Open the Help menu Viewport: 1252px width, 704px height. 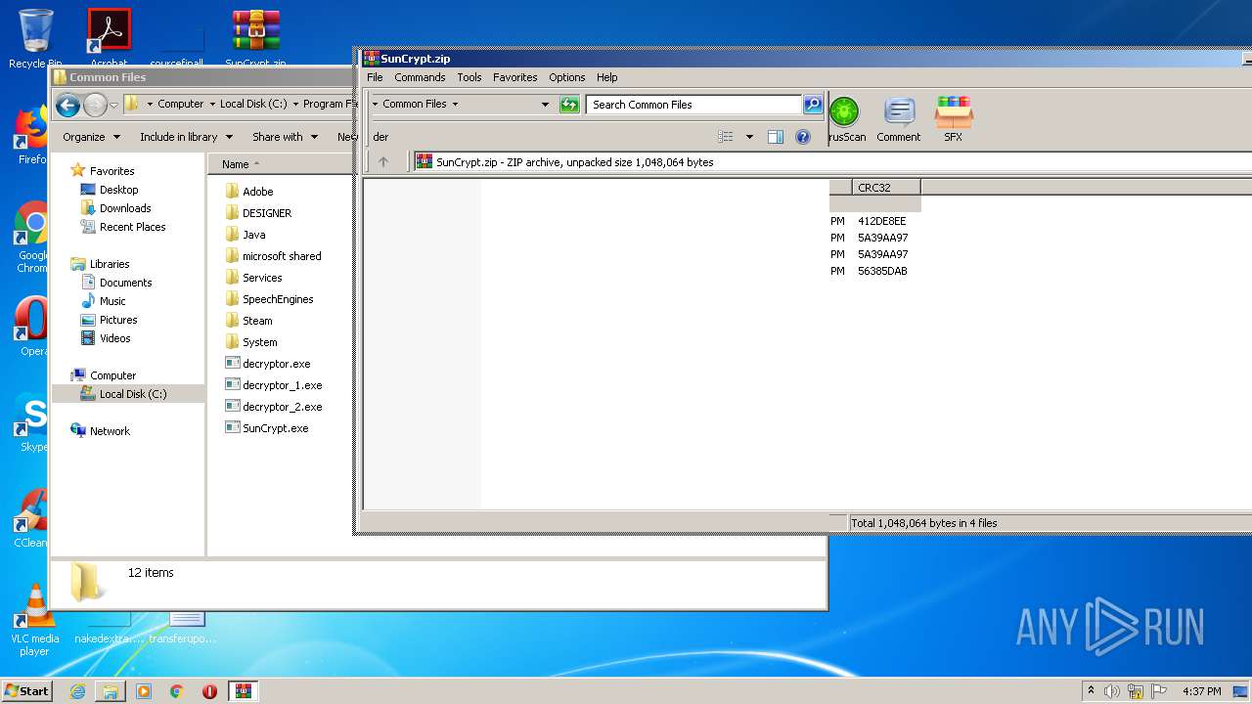tap(606, 77)
